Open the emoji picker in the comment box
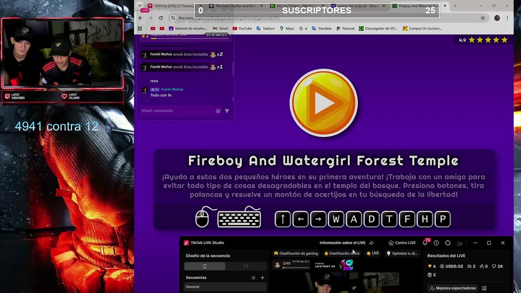521x293 pixels. click(x=218, y=111)
